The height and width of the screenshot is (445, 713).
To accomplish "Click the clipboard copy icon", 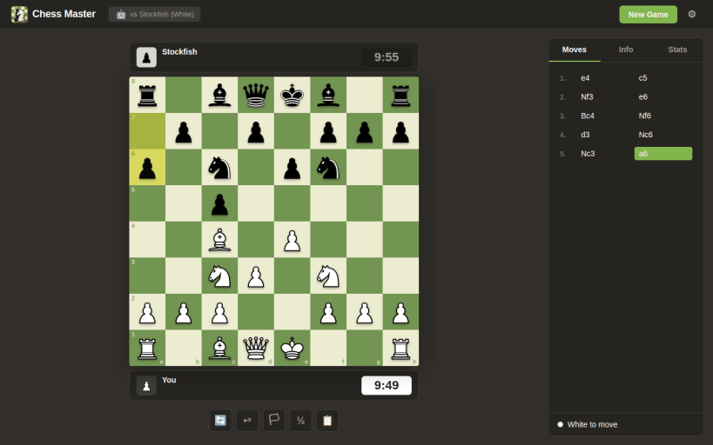I will coord(327,421).
